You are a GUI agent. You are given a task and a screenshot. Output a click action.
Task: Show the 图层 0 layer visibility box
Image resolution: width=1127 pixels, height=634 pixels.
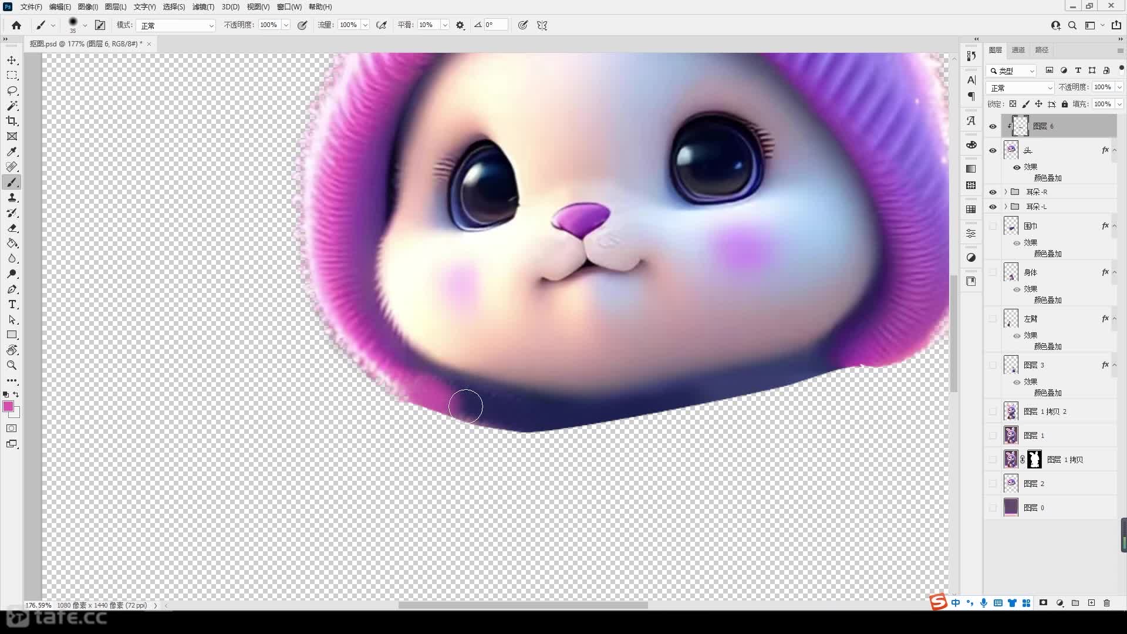pyautogui.click(x=993, y=508)
